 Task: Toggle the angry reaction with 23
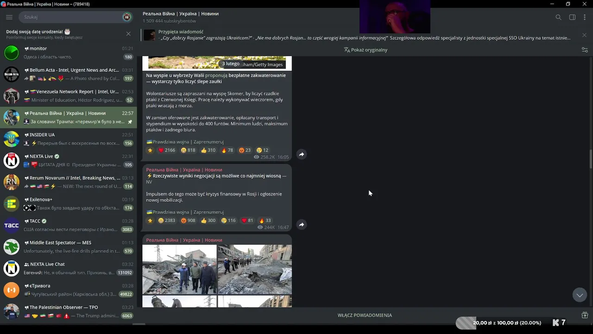click(x=245, y=150)
